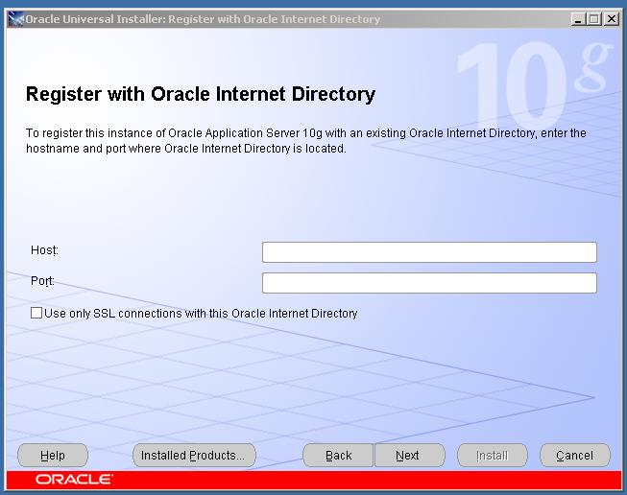The height and width of the screenshot is (495, 627).
Task: Click the window title bar text
Action: coord(202,19)
